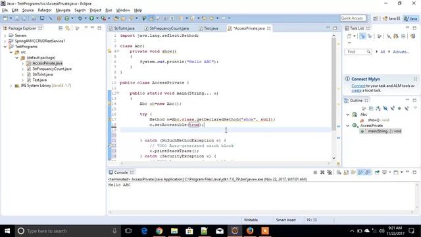421x237 pixels.
Task: Collapse the TestPrograms project node
Action: click(x=5, y=47)
